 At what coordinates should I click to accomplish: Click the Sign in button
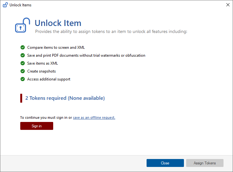[37, 126]
